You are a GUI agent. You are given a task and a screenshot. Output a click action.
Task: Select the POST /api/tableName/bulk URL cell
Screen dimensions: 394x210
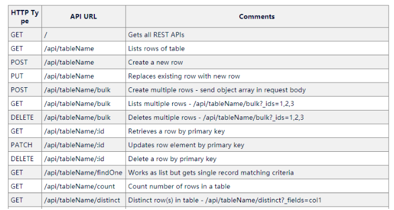(x=83, y=90)
